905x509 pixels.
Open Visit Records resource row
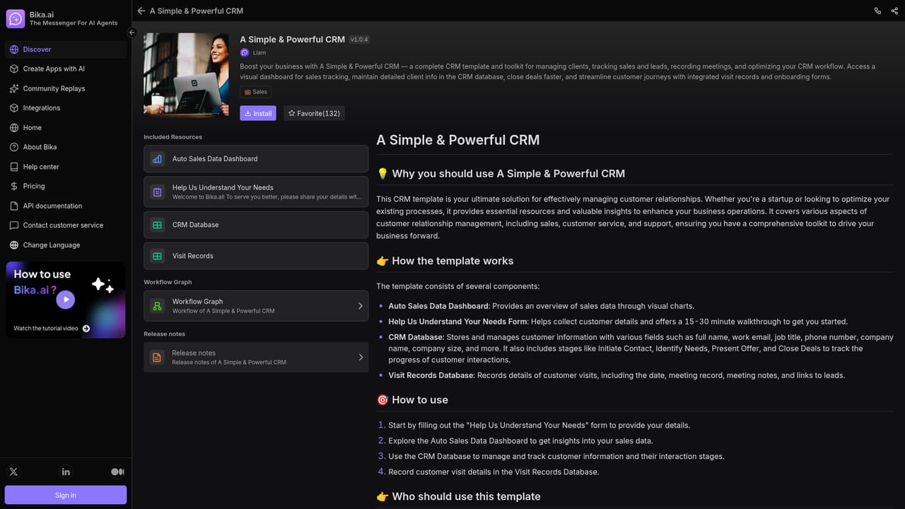(x=256, y=256)
